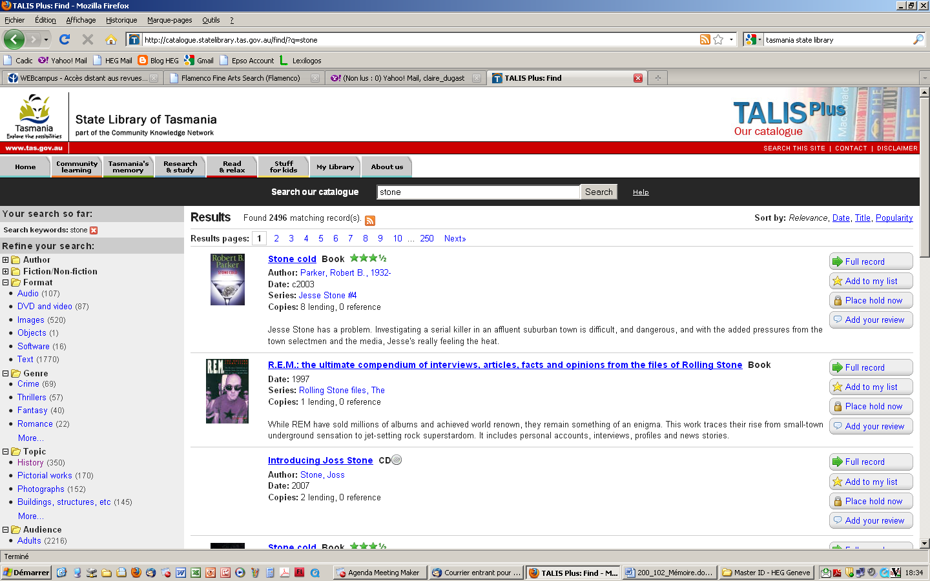The width and height of the screenshot is (930, 581).
Task: Open Word icon in quick launch bar
Action: [x=181, y=573]
